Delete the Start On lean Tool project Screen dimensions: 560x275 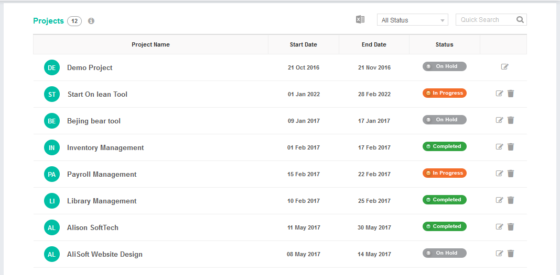point(511,94)
